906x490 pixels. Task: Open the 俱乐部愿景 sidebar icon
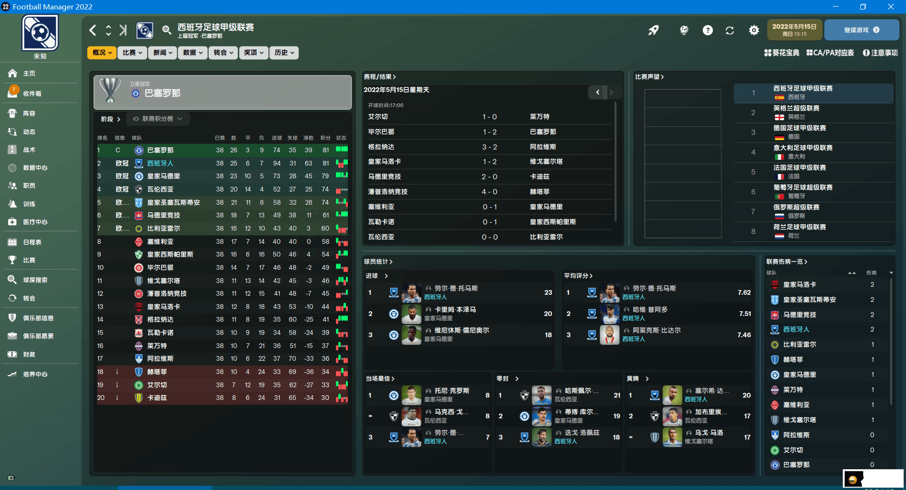tap(13, 336)
